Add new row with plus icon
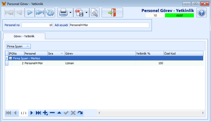The image size is (211, 122). (x=45, y=113)
